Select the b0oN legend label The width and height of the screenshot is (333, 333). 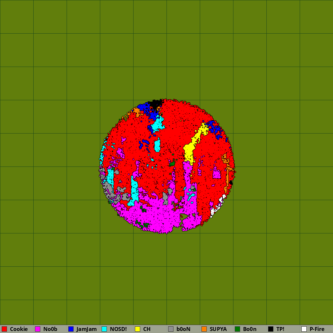click(x=183, y=329)
